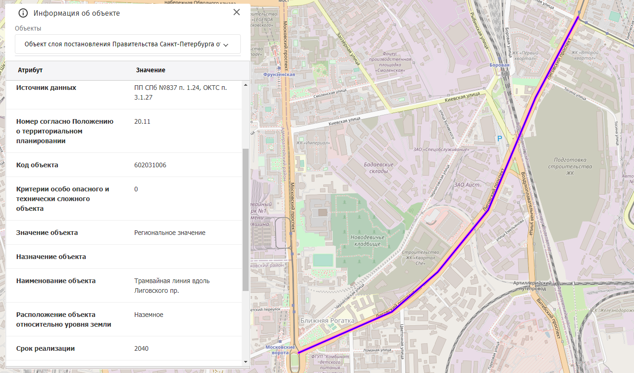Close the object information panel

pos(237,13)
